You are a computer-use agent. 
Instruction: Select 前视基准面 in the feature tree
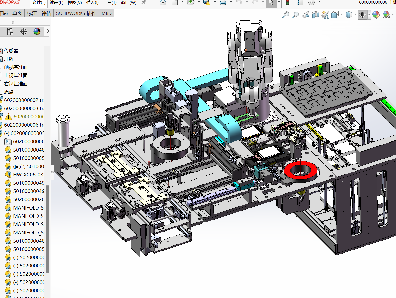(x=16, y=67)
